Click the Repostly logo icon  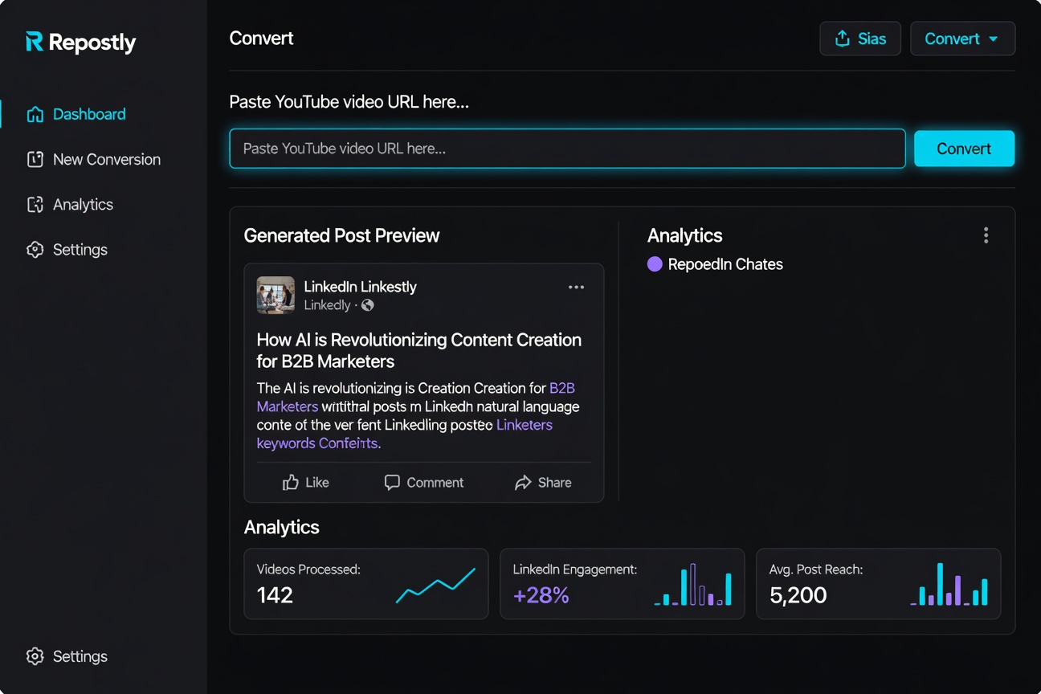[x=35, y=42]
